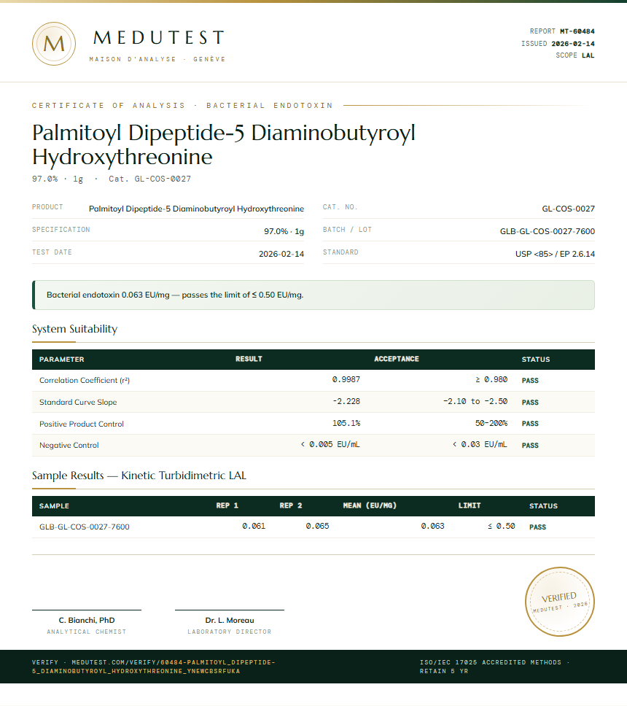Select batch number GLB-GL-COS-0027-7600 in details
This screenshot has height=706, width=627.
click(548, 231)
